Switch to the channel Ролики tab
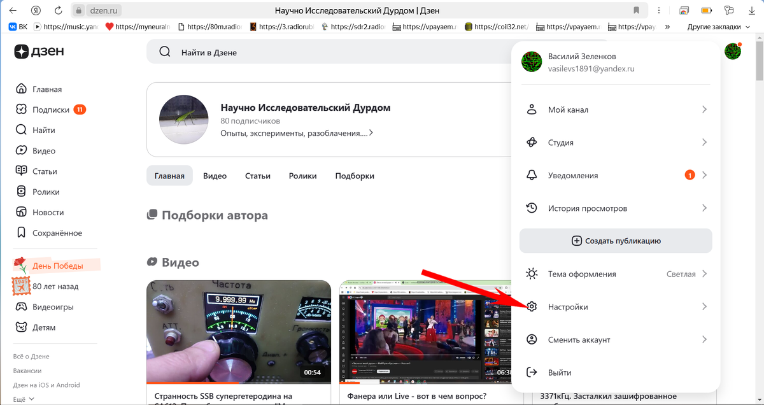This screenshot has height=405, width=764. coord(302,176)
